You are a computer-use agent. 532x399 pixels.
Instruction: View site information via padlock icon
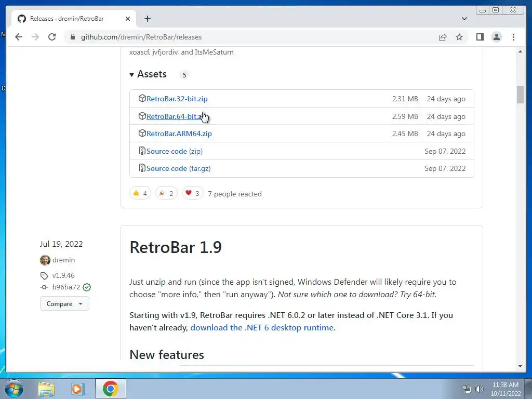click(x=73, y=37)
